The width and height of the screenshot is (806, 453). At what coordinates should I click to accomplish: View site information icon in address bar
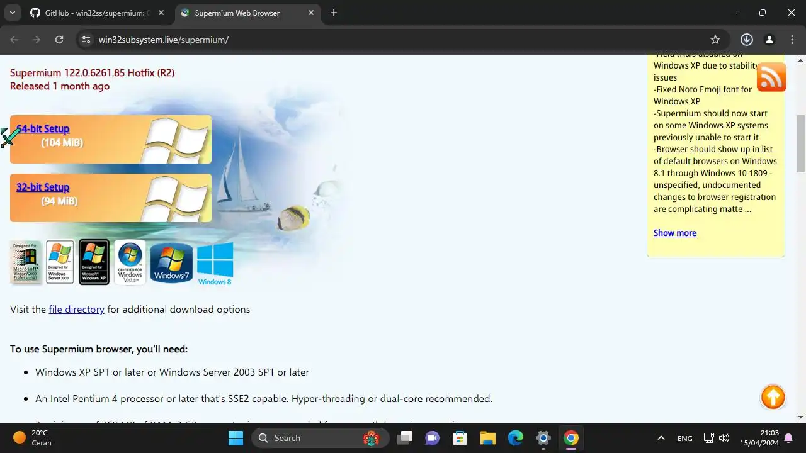[86, 40]
